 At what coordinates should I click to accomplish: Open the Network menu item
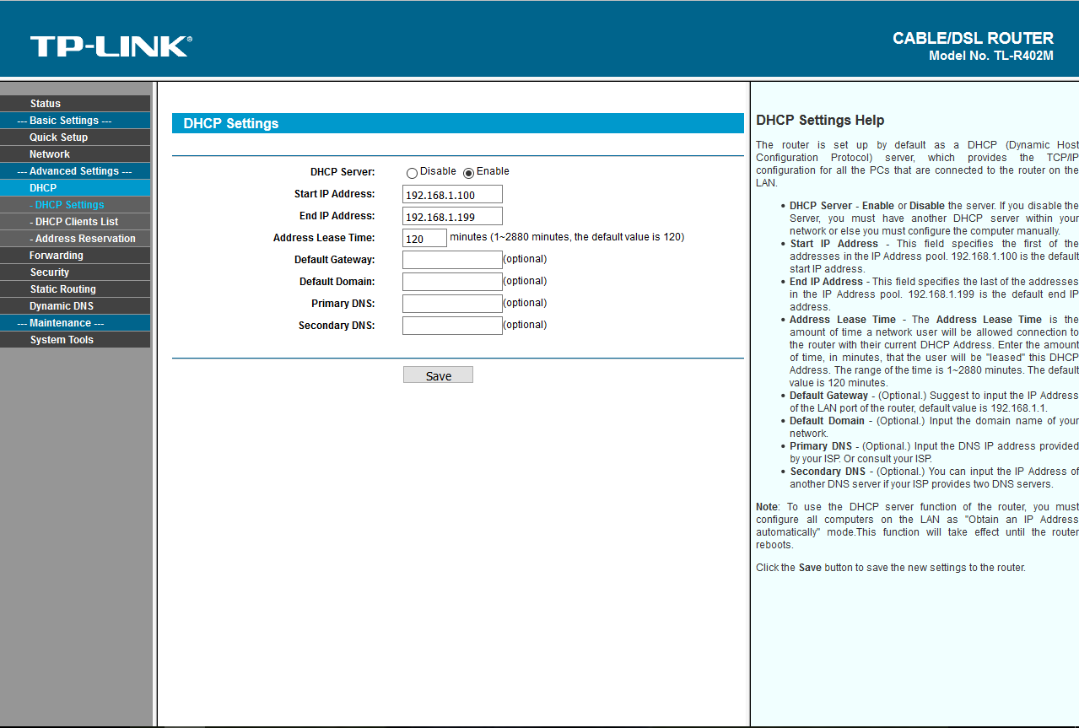point(75,154)
